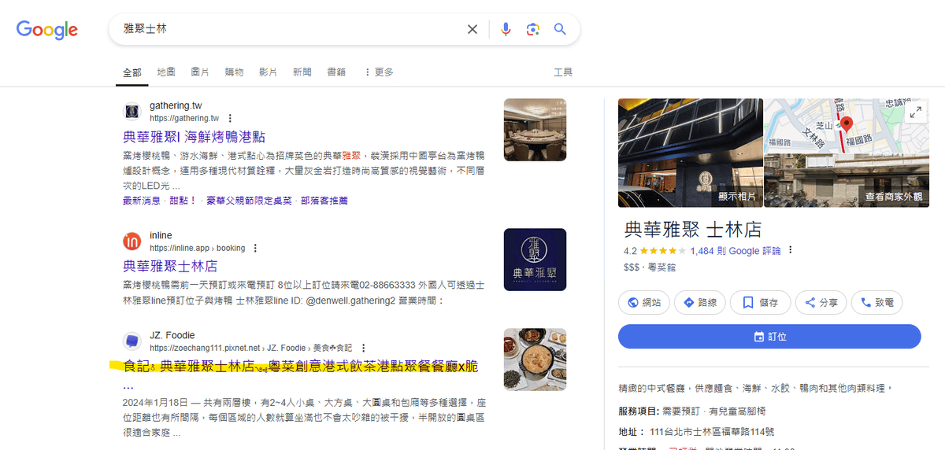Open the 影片 tab

click(x=268, y=72)
